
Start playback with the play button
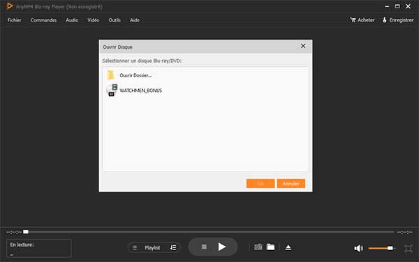[x=222, y=247]
